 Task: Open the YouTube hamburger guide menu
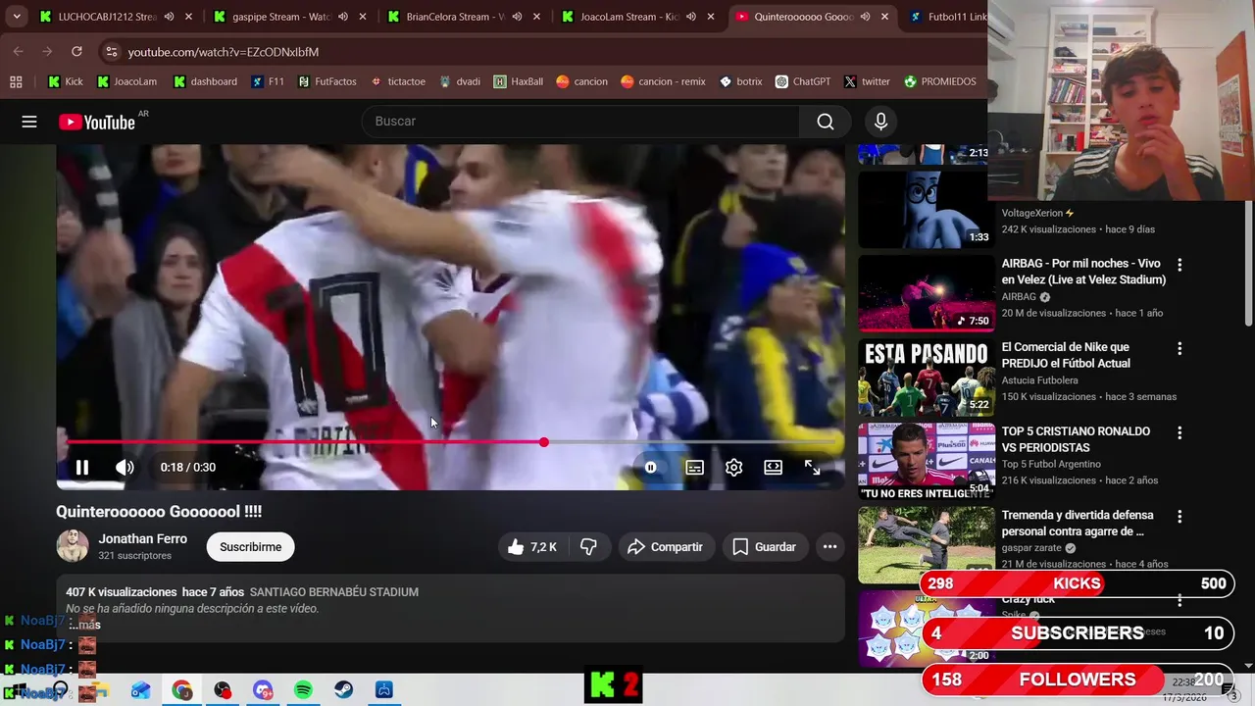pos(29,122)
